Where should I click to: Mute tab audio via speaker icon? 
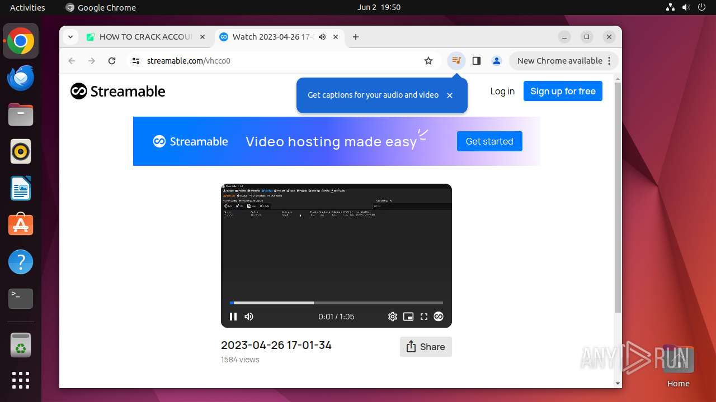(322, 37)
